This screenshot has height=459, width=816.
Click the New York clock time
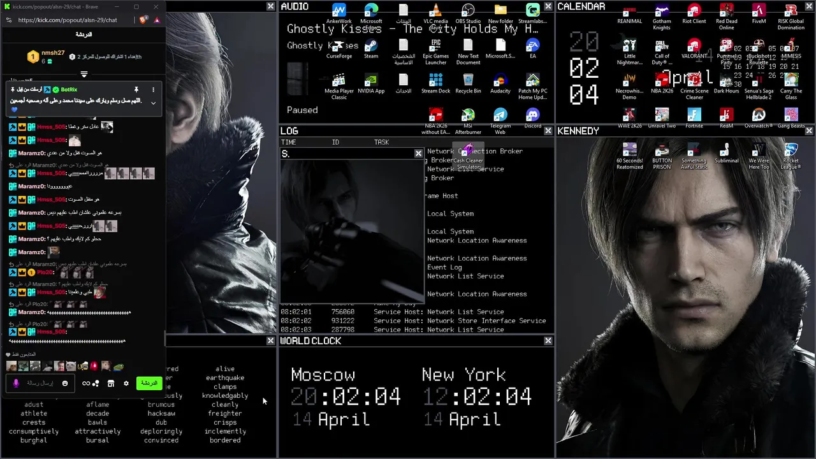click(477, 397)
